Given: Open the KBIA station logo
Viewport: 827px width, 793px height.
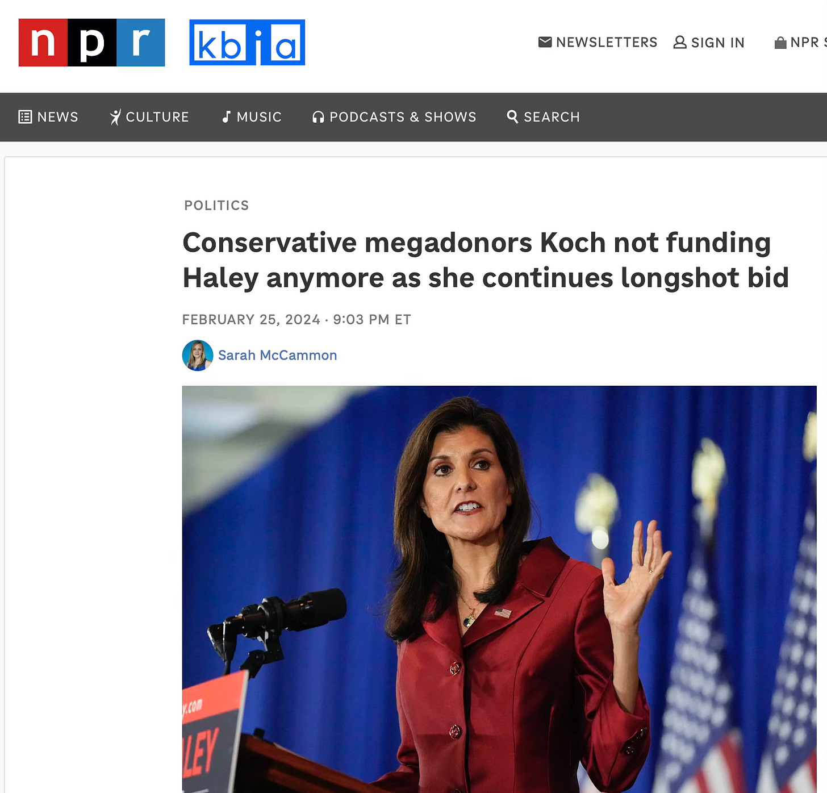Looking at the screenshot, I should (247, 43).
